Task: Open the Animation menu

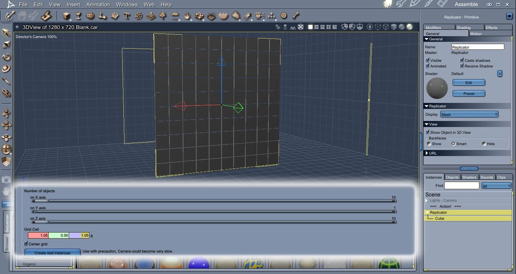Action: [98, 5]
